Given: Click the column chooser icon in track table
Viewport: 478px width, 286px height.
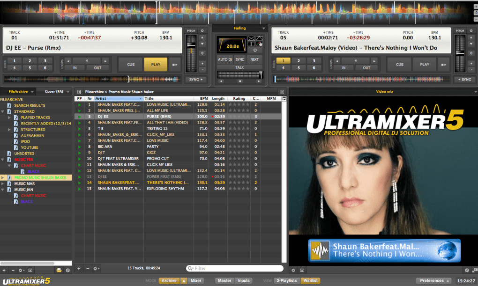Looking at the screenshot, I should pos(284,98).
